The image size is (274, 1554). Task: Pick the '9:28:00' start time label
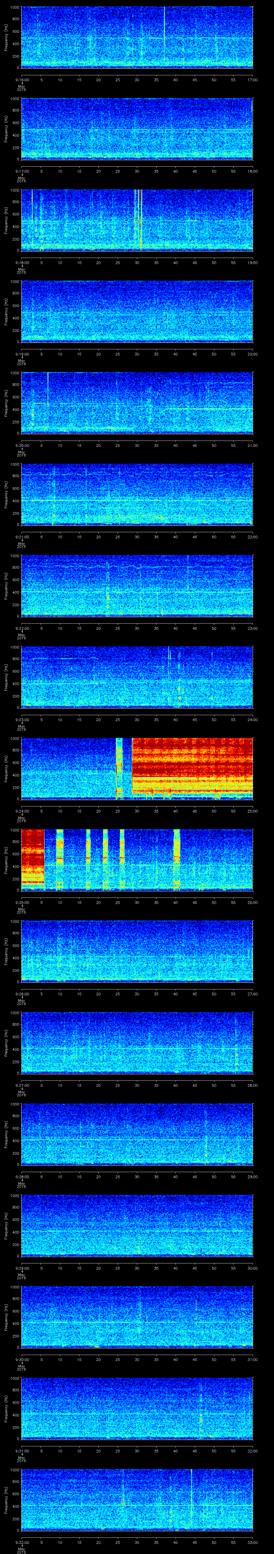click(x=22, y=1176)
